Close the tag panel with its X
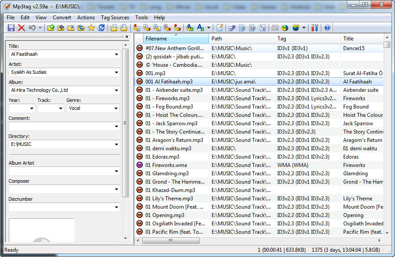 [x=127, y=37]
